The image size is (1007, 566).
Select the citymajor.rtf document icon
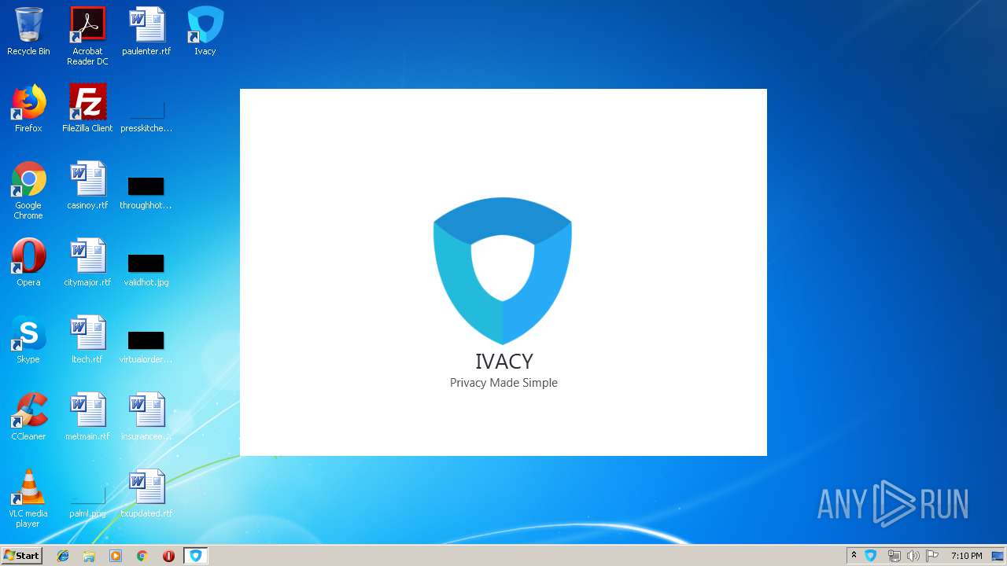[87, 263]
